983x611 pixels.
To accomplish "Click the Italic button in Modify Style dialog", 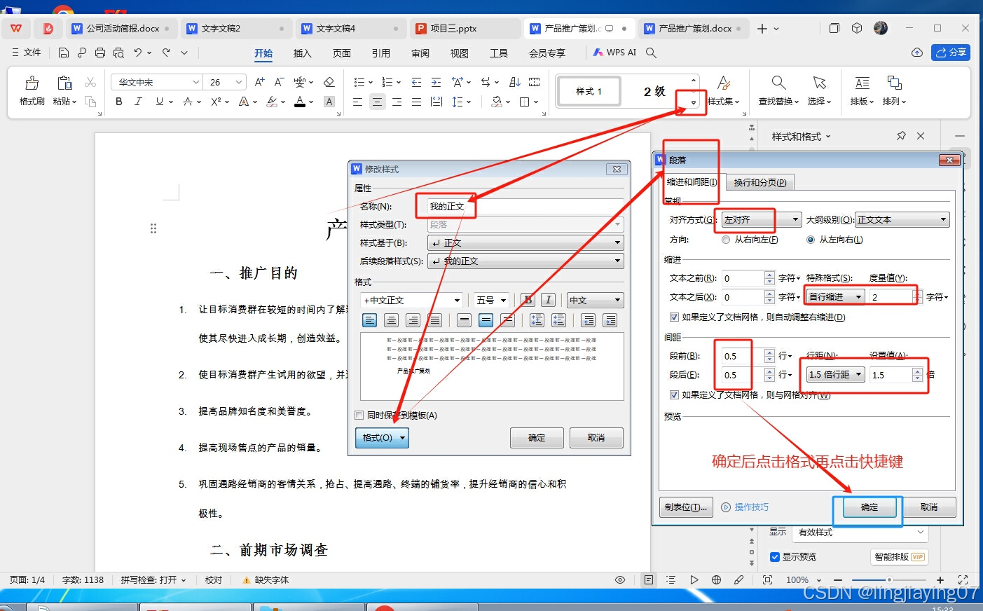I will click(x=549, y=300).
